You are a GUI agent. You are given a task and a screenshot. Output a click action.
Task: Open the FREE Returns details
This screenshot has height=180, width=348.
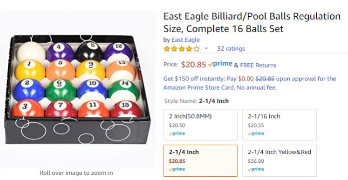(x=258, y=65)
